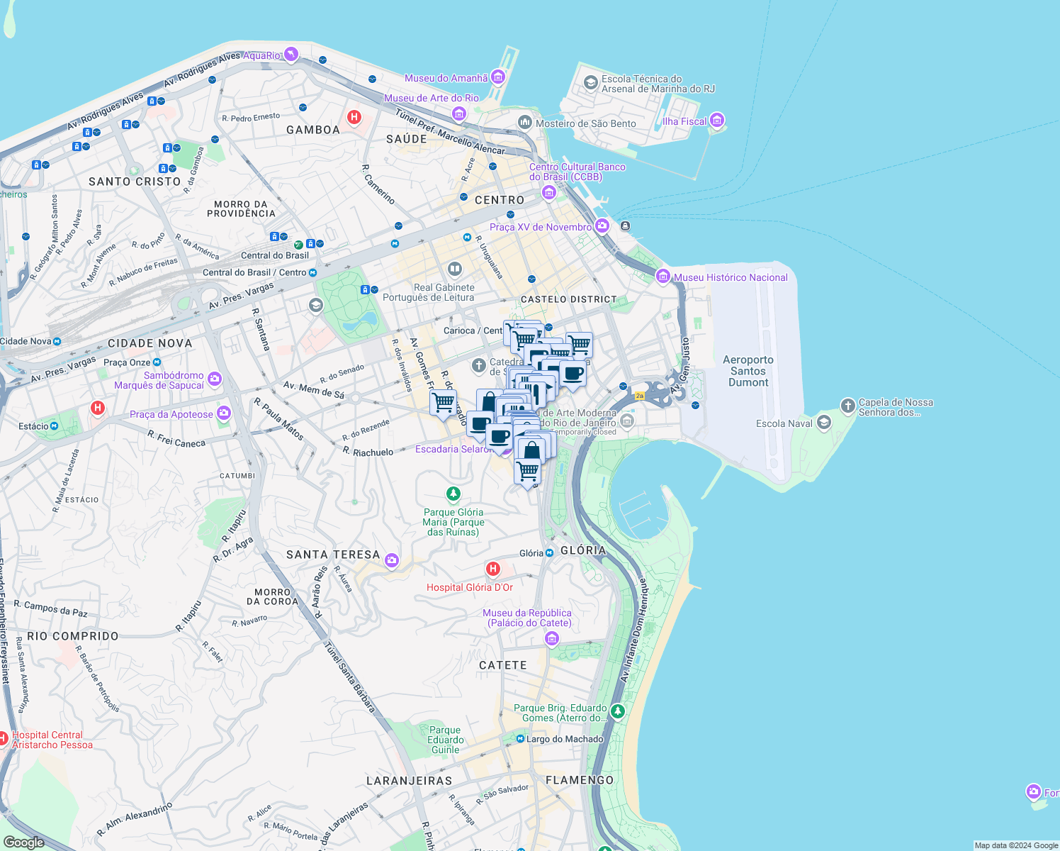
Task: Click the Aeroporto Santos Dumont label
Action: coord(748,371)
